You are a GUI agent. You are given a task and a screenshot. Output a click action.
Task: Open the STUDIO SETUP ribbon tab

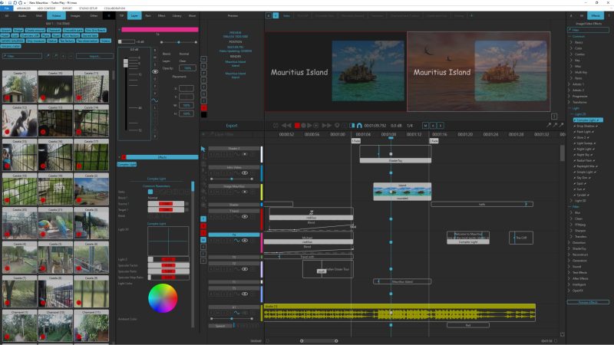88,8
